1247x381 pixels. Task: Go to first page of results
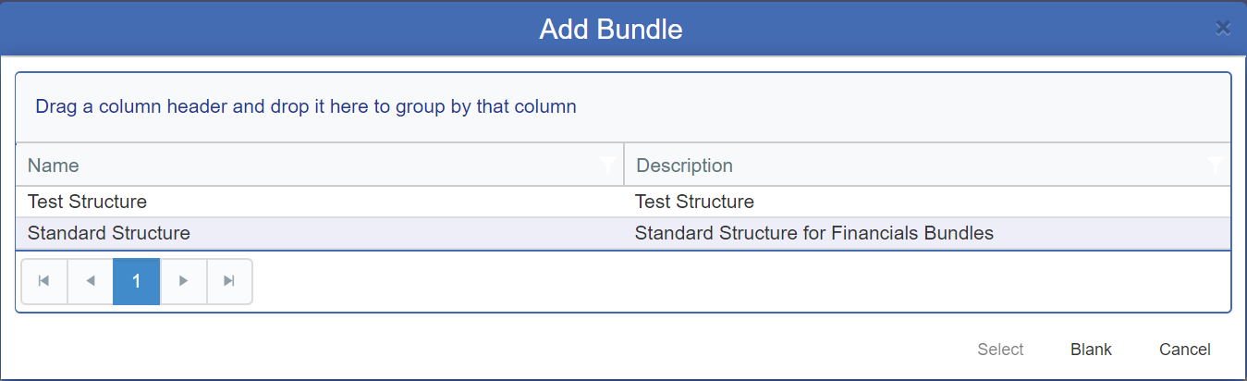pyautogui.click(x=43, y=281)
